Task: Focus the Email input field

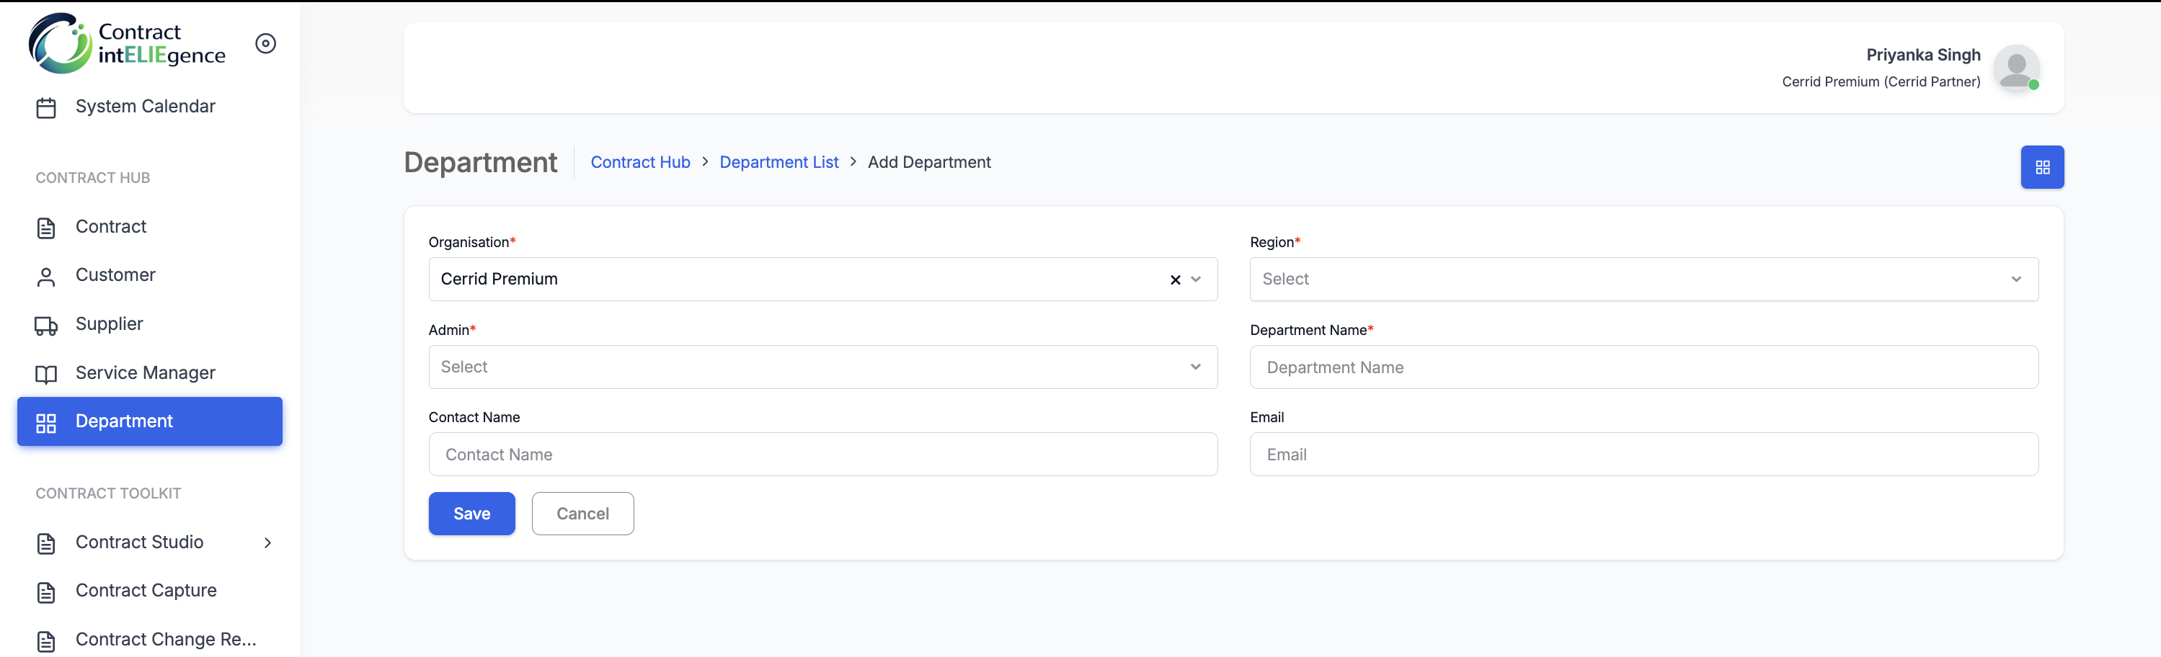Action: [1643, 454]
